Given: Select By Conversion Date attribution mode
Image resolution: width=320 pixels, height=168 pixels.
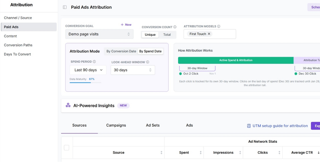Looking at the screenshot, I should coord(121,51).
